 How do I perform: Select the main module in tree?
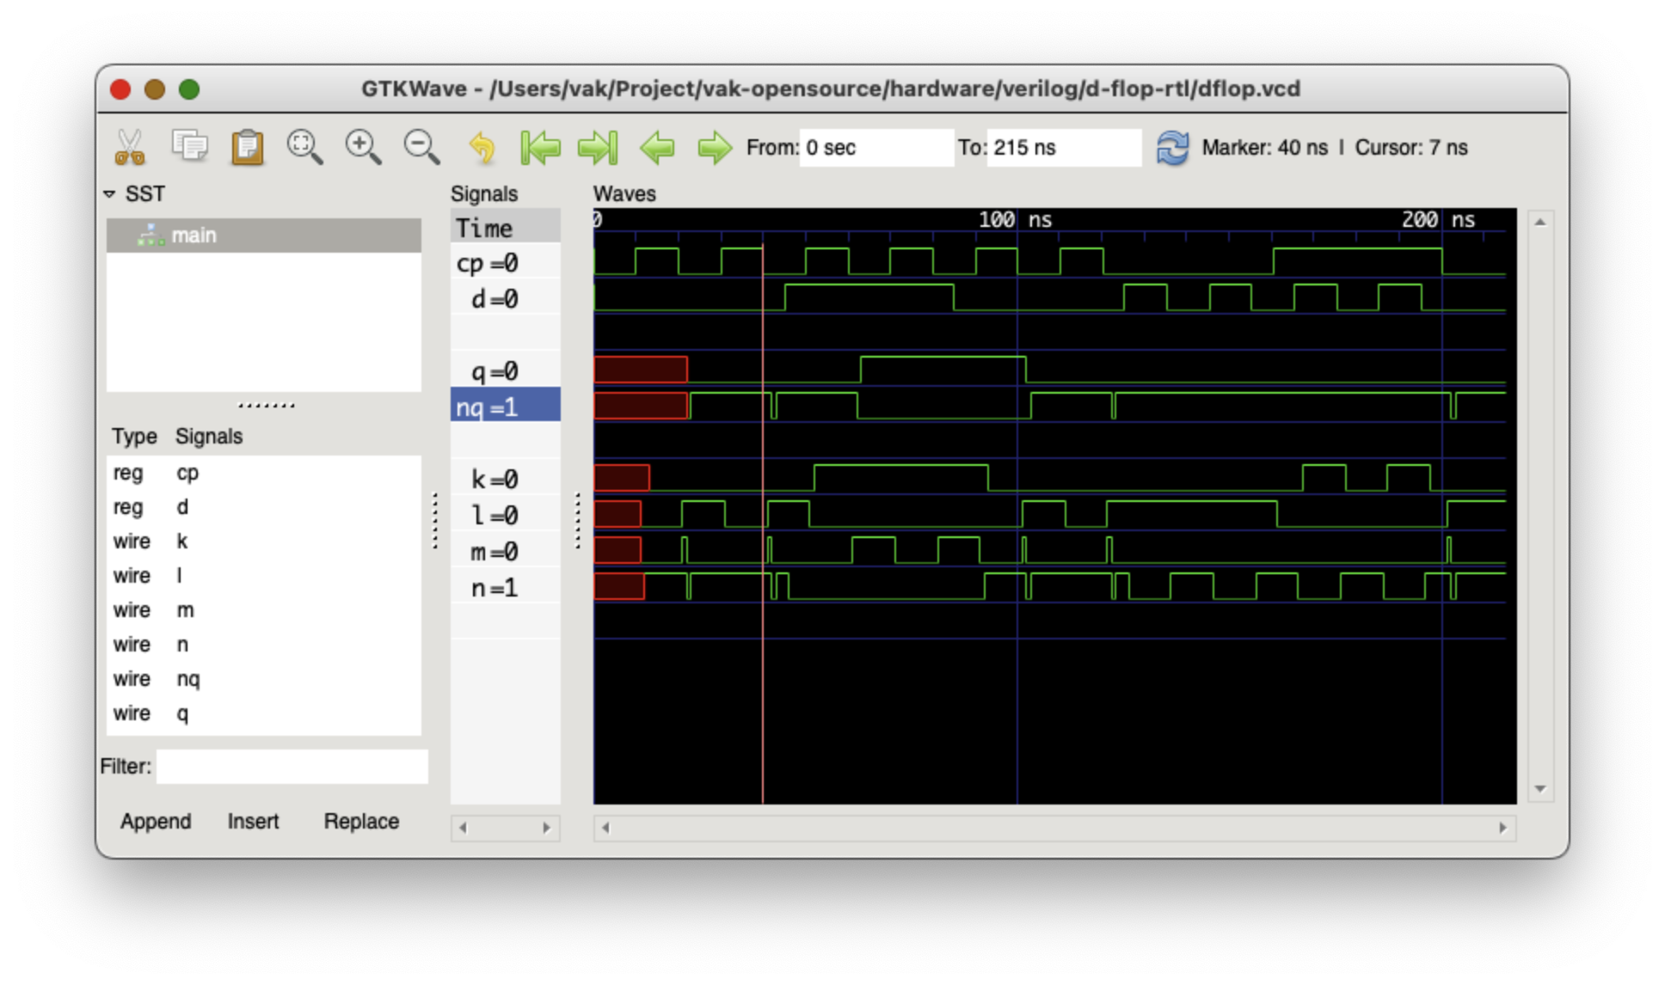click(194, 236)
